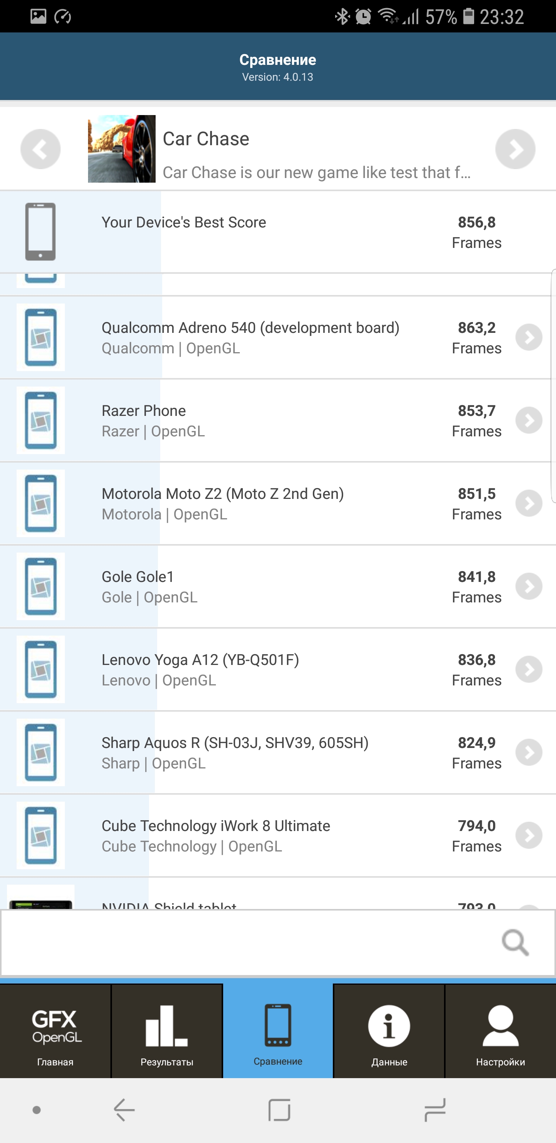
Task: Click the Car Chase thumbnail image
Action: 122,149
